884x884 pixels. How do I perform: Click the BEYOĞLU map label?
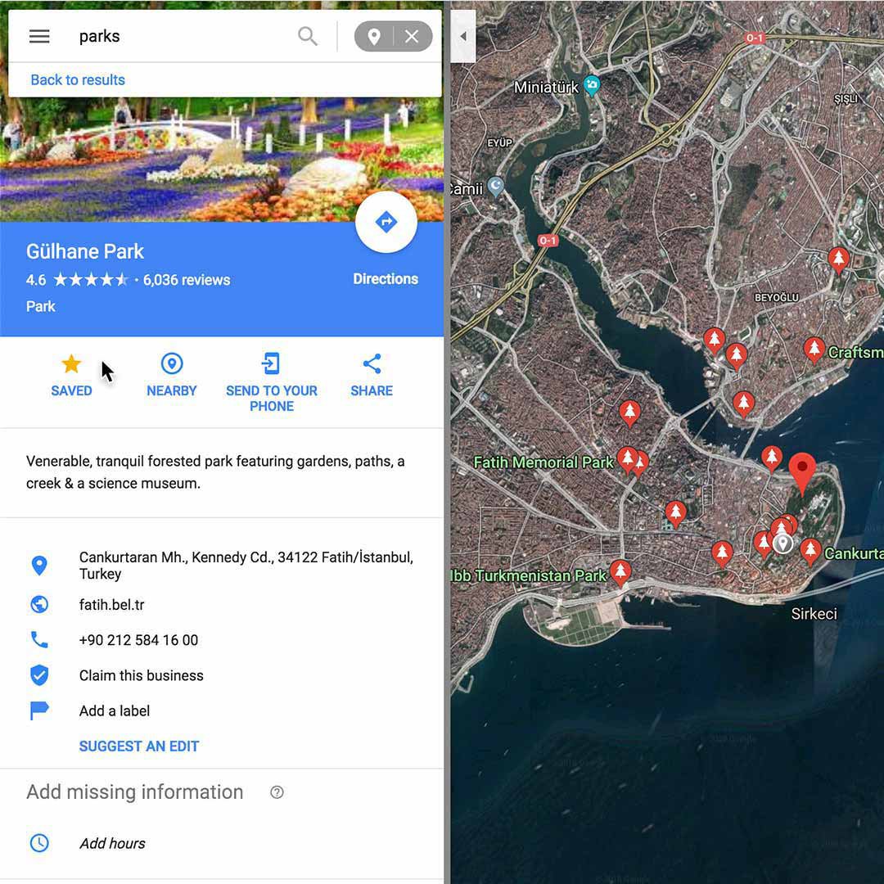click(776, 298)
